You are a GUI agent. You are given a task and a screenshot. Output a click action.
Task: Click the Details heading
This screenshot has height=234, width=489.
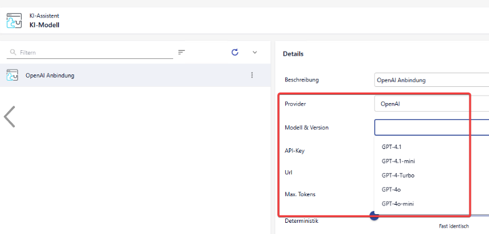point(293,54)
